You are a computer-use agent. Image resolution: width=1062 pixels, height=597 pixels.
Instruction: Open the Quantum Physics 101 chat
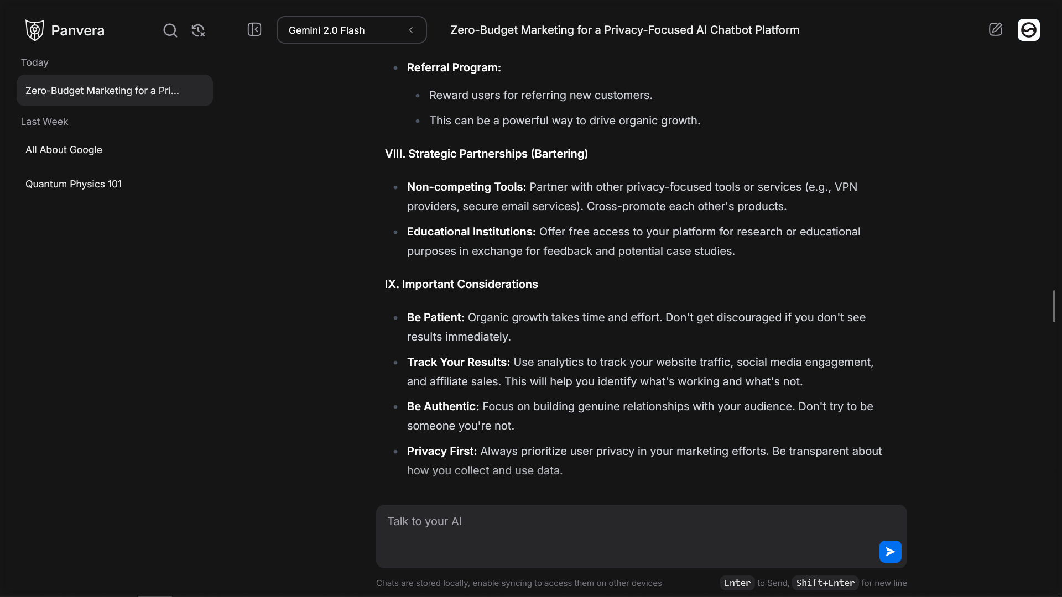coord(74,184)
